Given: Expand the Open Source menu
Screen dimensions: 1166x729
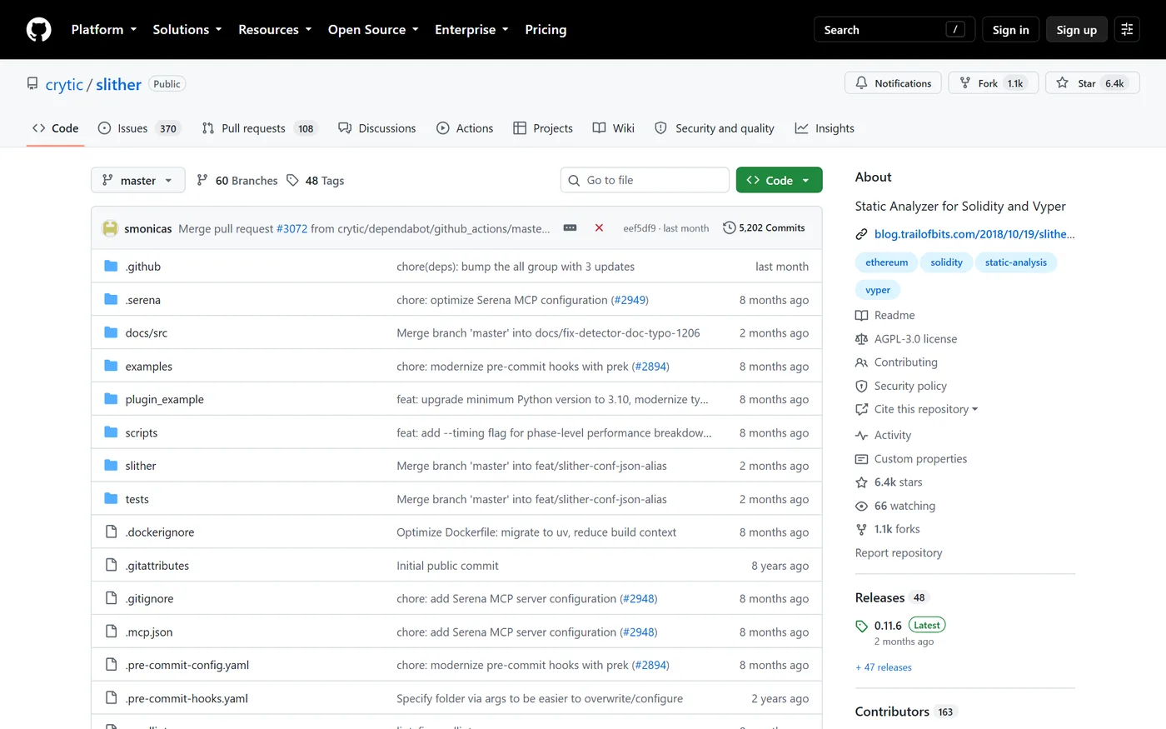Looking at the screenshot, I should click(373, 29).
